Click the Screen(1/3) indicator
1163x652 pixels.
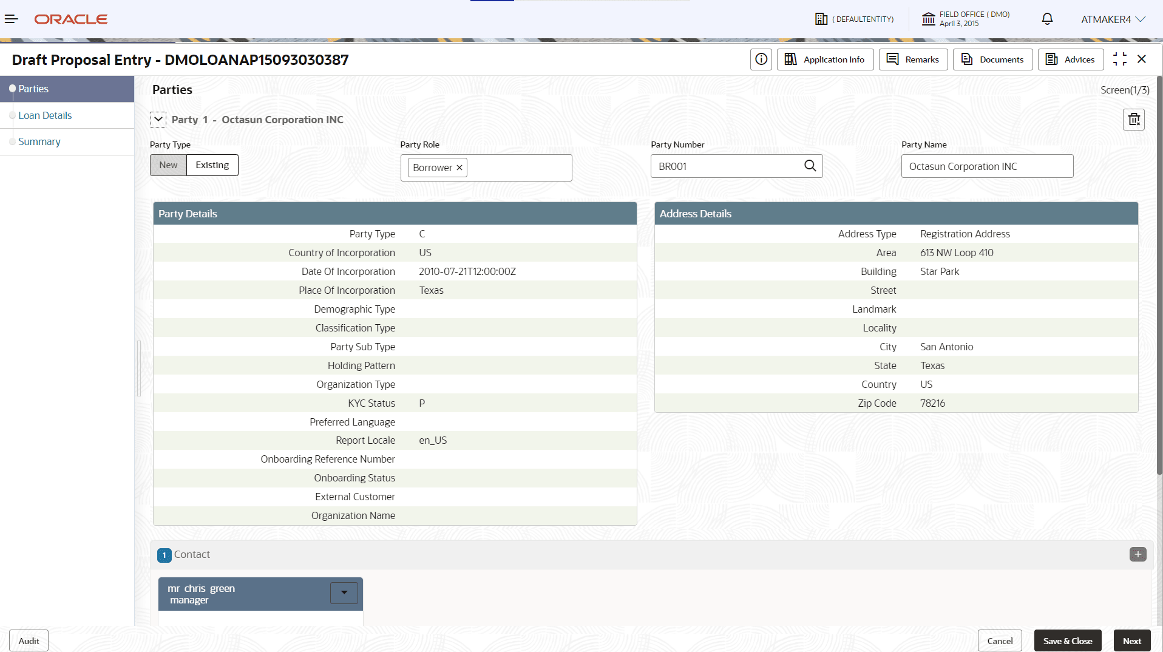click(x=1125, y=90)
